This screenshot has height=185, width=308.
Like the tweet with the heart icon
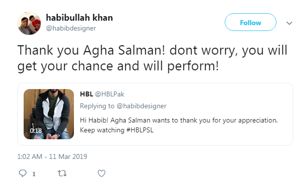[102, 173]
